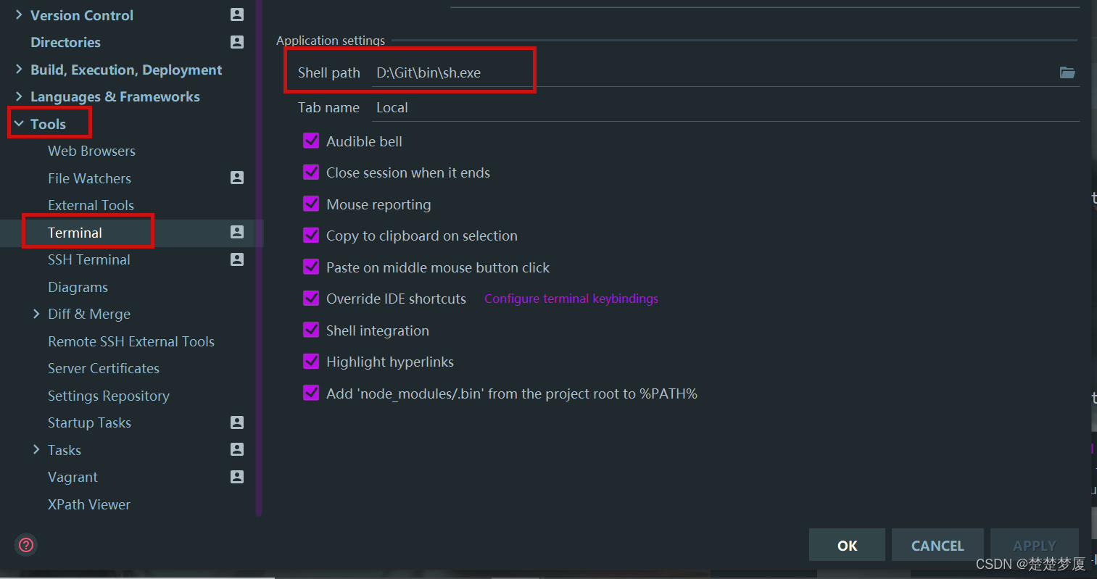Click the shared-settings icon next to Startup Tasks

click(236, 422)
